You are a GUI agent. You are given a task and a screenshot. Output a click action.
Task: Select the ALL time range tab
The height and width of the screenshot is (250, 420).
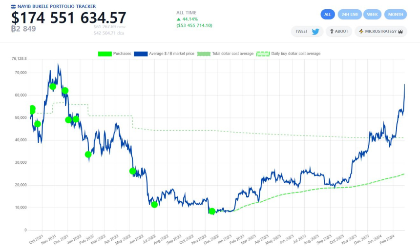point(328,15)
